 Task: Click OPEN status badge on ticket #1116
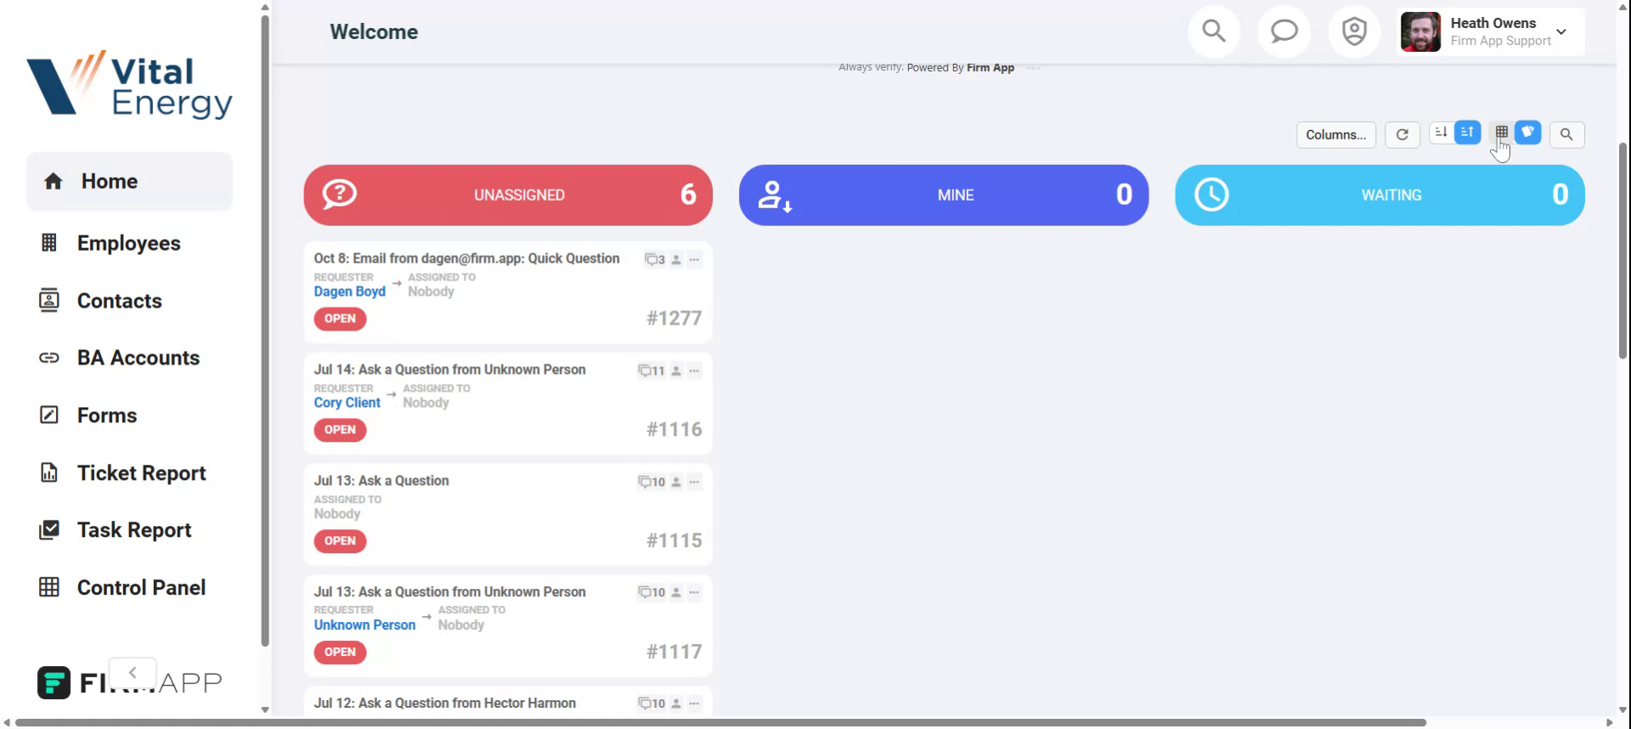340,430
